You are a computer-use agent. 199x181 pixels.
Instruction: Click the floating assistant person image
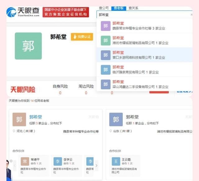(x=9, y=171)
